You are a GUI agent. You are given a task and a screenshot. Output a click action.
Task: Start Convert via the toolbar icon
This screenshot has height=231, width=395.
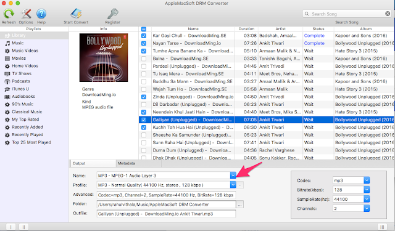coord(76,14)
